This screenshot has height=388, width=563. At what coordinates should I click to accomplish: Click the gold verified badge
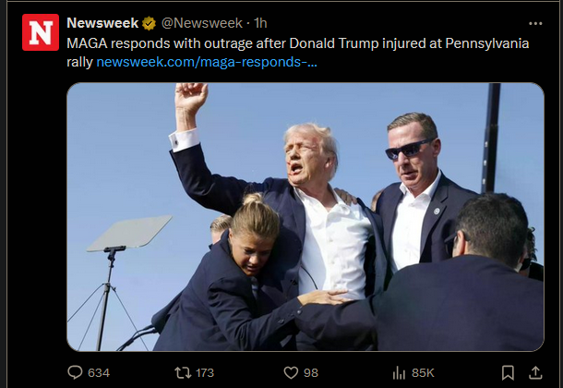[149, 24]
